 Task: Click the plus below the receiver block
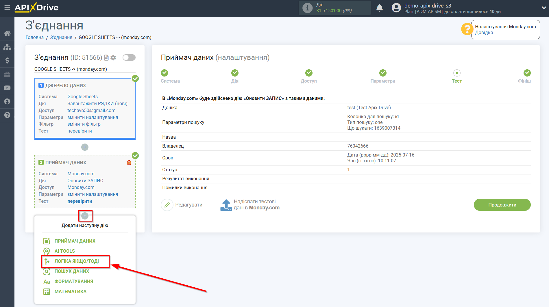click(85, 216)
